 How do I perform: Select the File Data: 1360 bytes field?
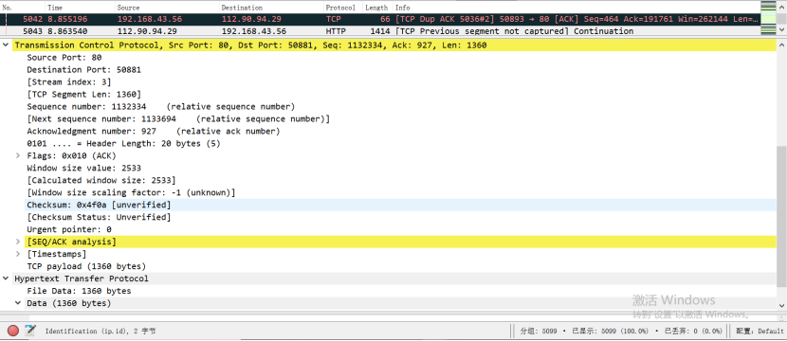point(79,291)
